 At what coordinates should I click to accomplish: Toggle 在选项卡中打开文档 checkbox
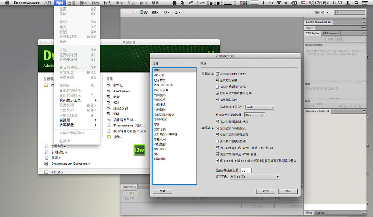click(217, 74)
